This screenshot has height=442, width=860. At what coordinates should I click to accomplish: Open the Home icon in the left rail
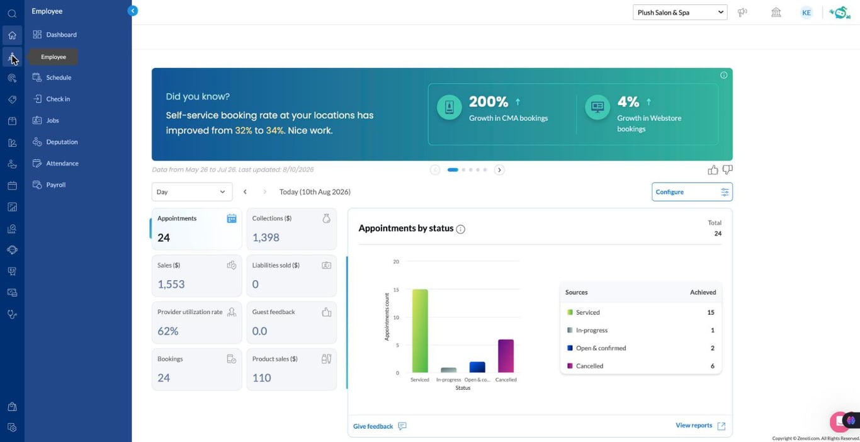click(12, 35)
